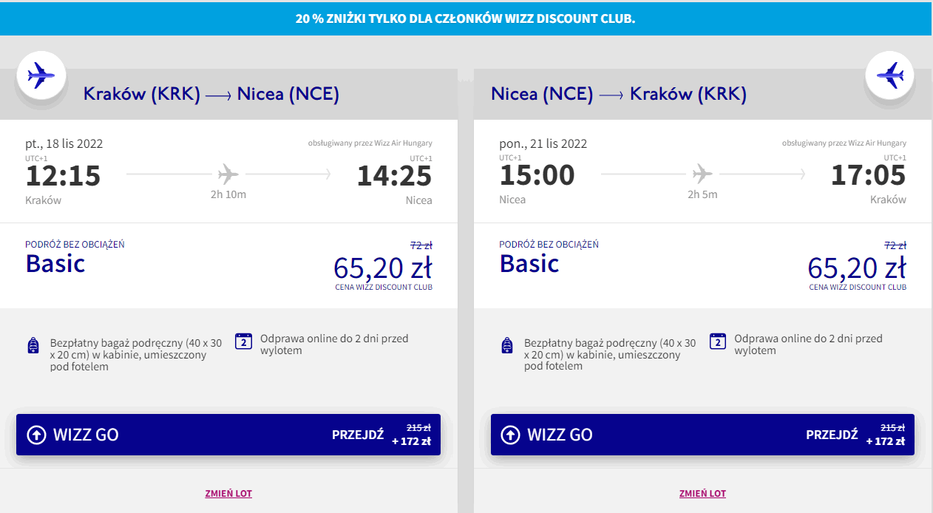Click the return flight airplane badge icon
933x513 pixels.
point(890,75)
